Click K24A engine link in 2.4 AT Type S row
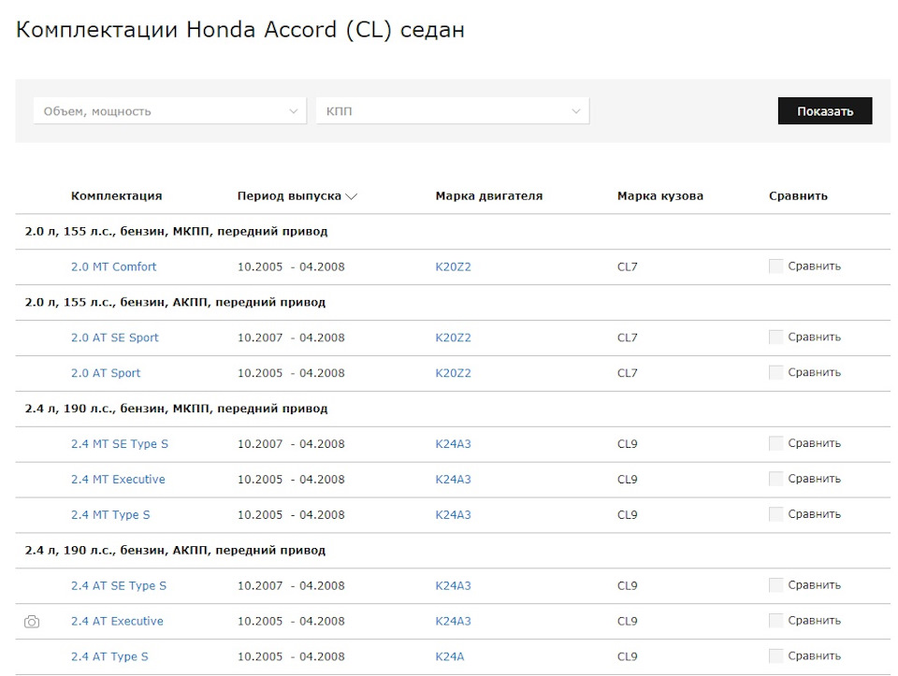This screenshot has width=898, height=676. tap(450, 657)
